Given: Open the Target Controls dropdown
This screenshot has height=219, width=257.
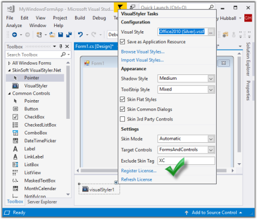Looking at the screenshot, I should 211,150.
